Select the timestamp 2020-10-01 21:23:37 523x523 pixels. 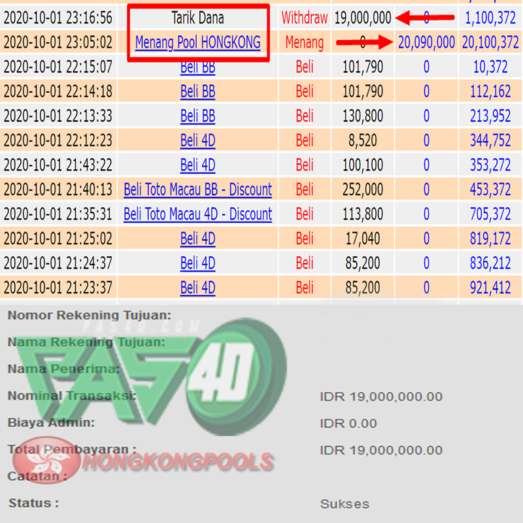pyautogui.click(x=58, y=288)
